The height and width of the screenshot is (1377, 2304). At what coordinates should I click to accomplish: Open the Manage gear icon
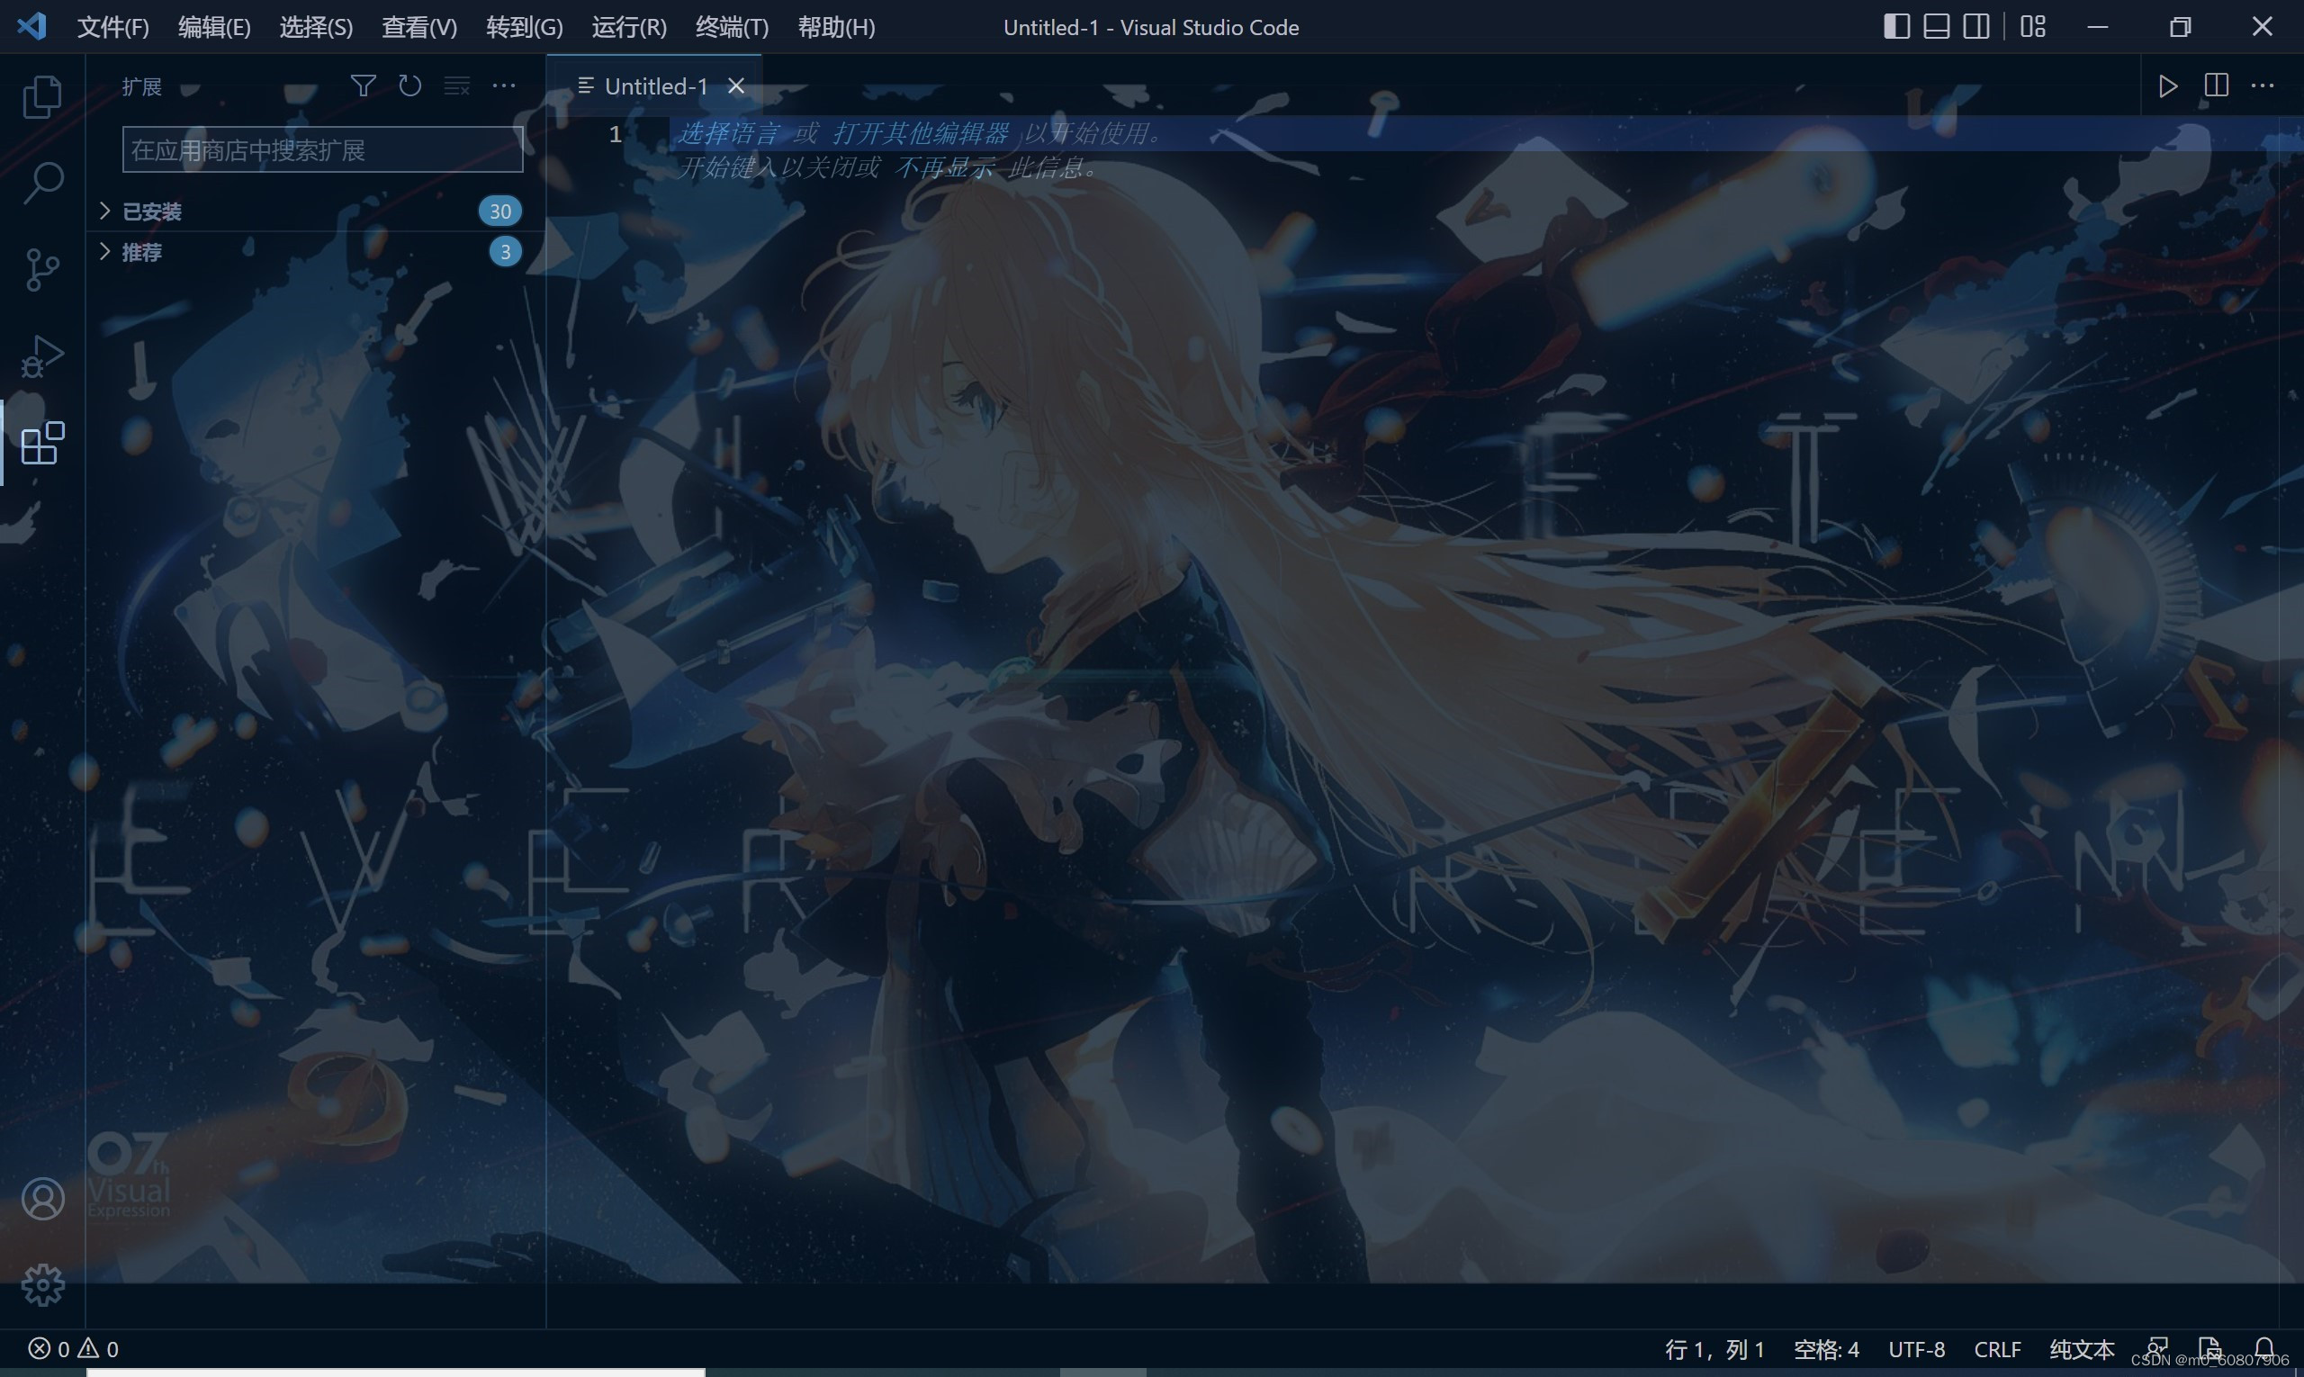(x=42, y=1285)
